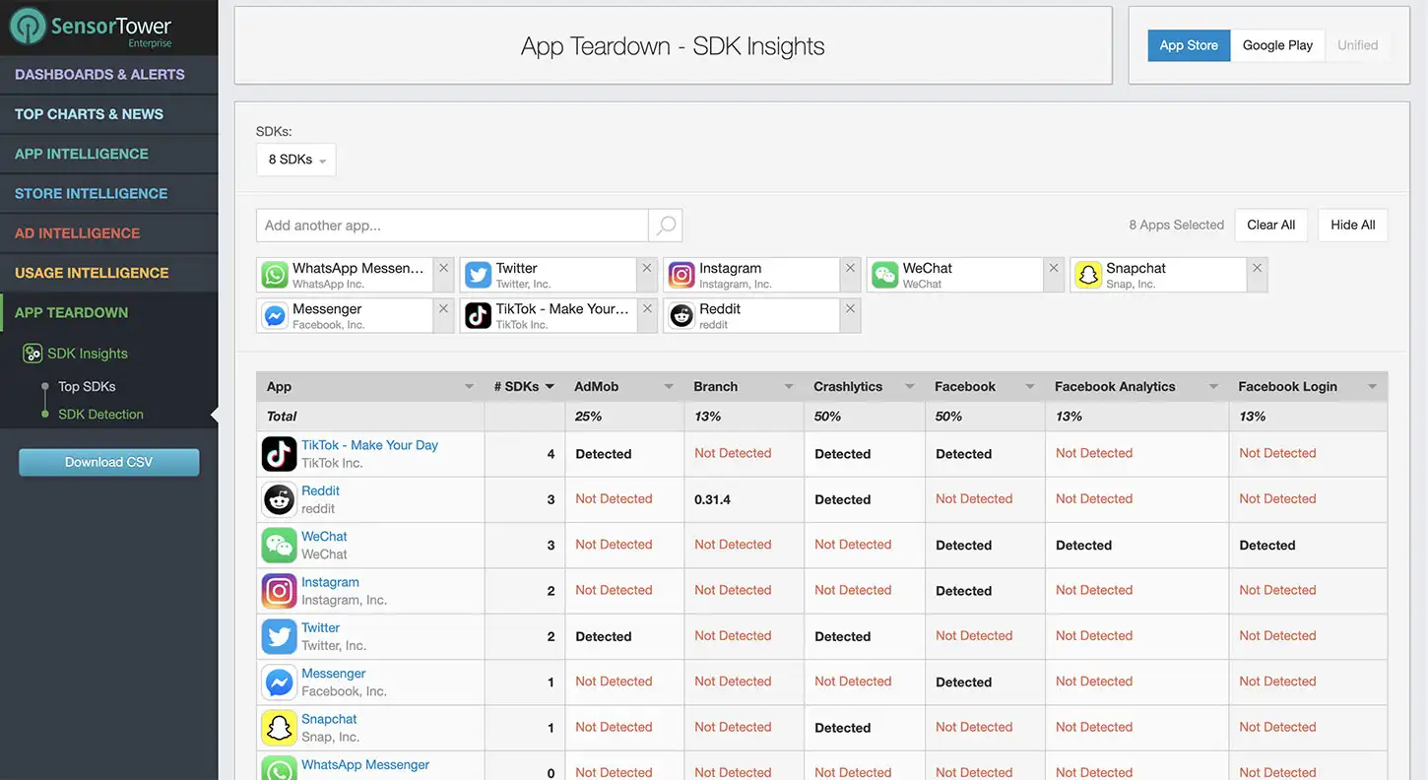Click the Sensor Tower logo
This screenshot has height=780, width=1428.
[91, 27]
